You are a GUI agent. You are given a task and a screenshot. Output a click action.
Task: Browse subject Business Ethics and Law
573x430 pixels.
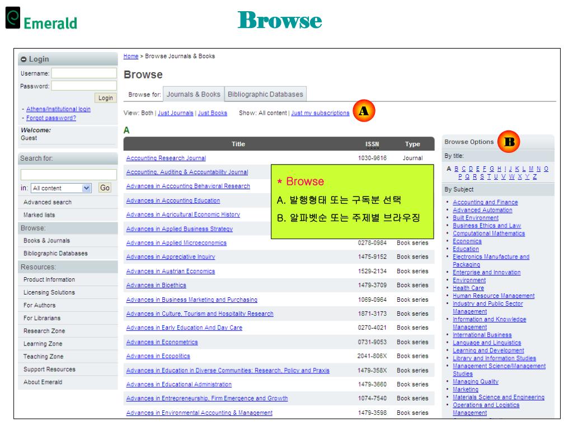487,226
